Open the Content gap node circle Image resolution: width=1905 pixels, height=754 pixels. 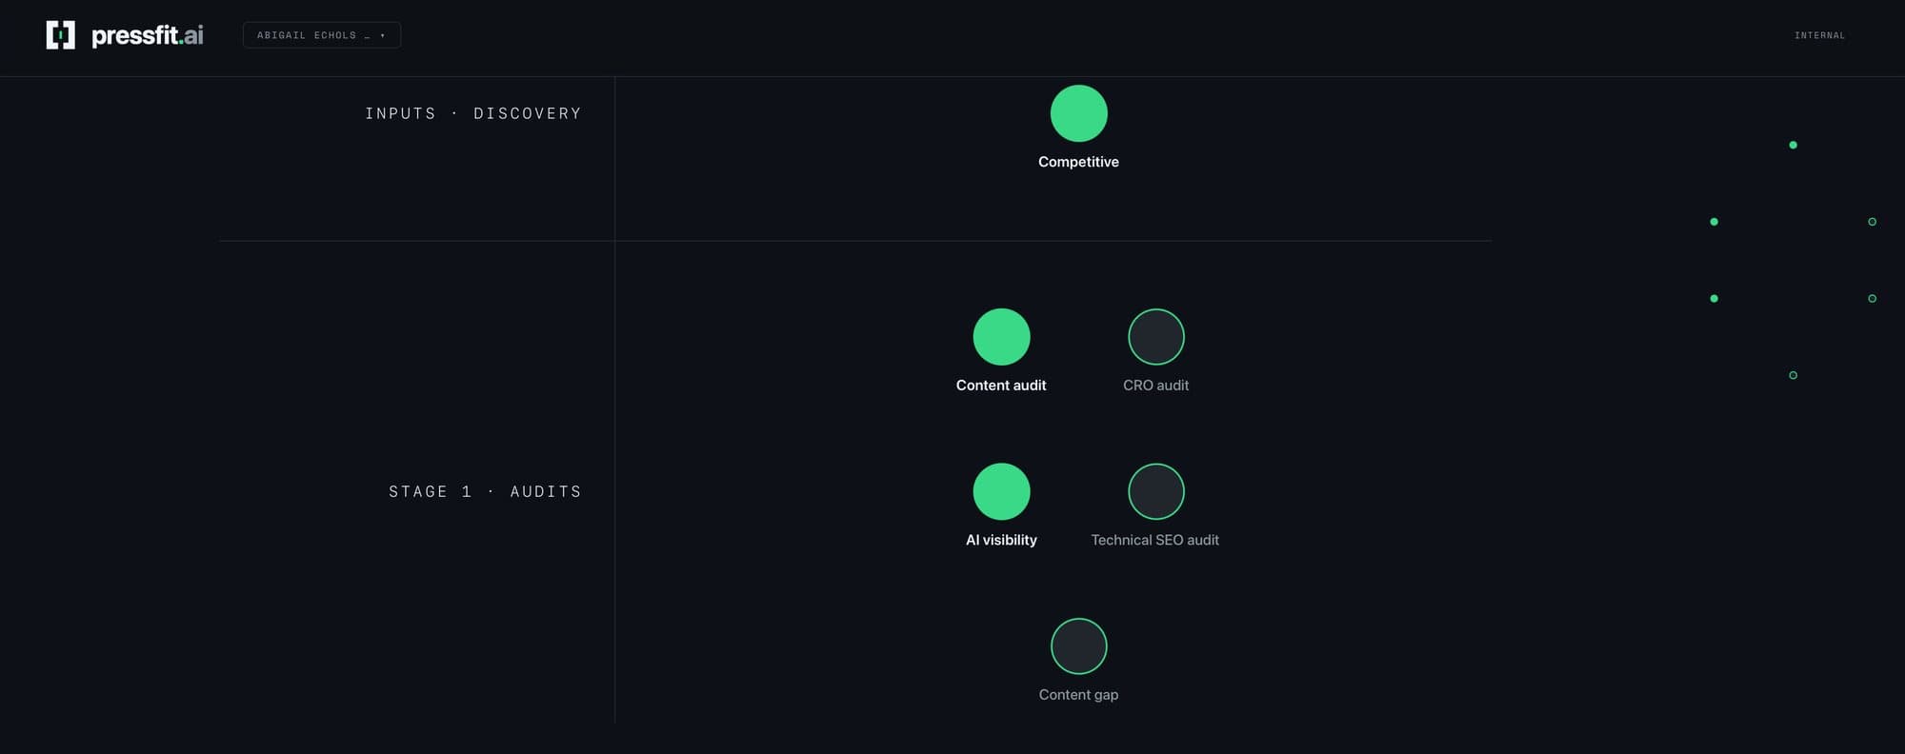pos(1078,646)
